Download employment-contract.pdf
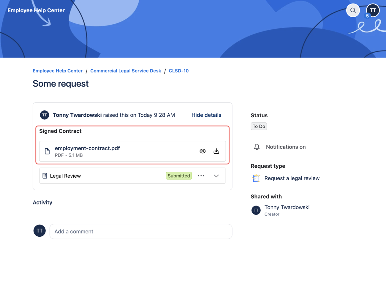Viewport: 386px width, 294px height. click(216, 151)
